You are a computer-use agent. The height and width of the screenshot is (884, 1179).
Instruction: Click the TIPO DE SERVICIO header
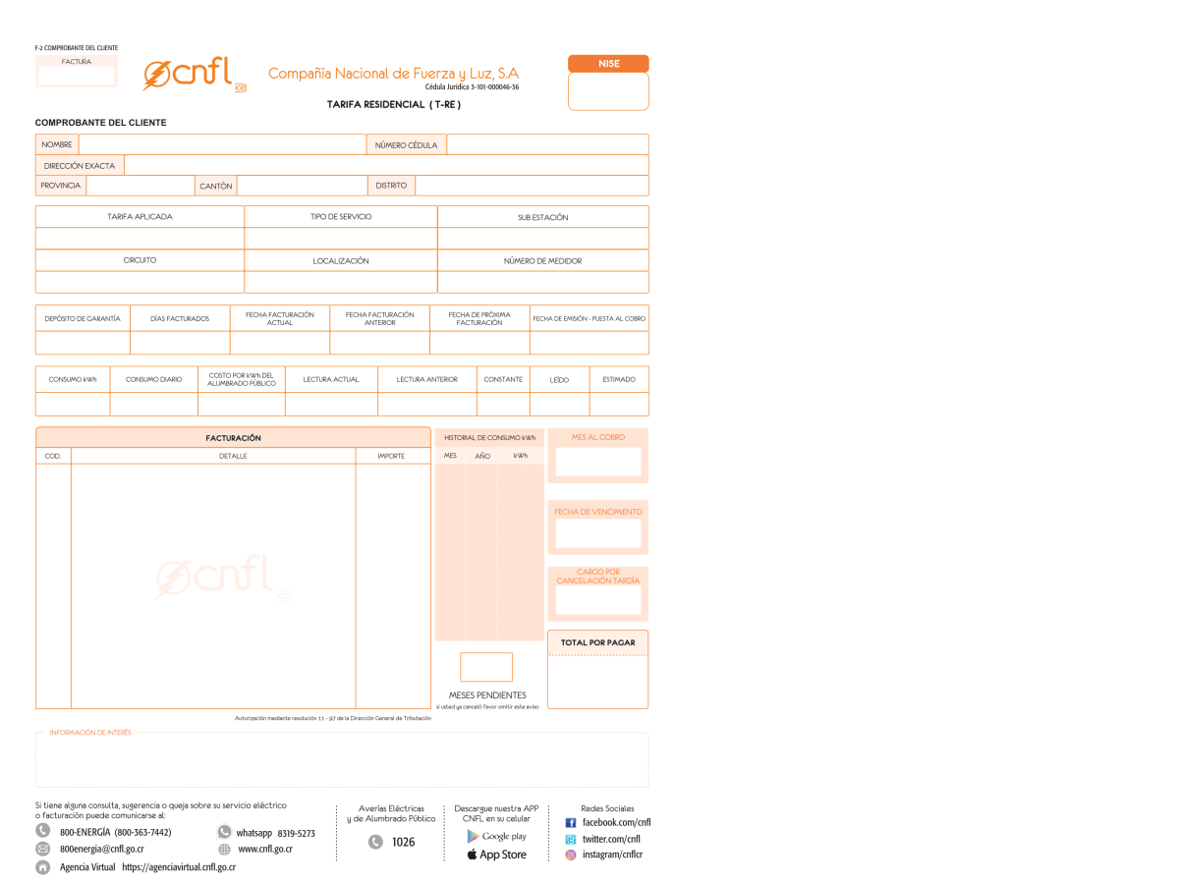341,216
